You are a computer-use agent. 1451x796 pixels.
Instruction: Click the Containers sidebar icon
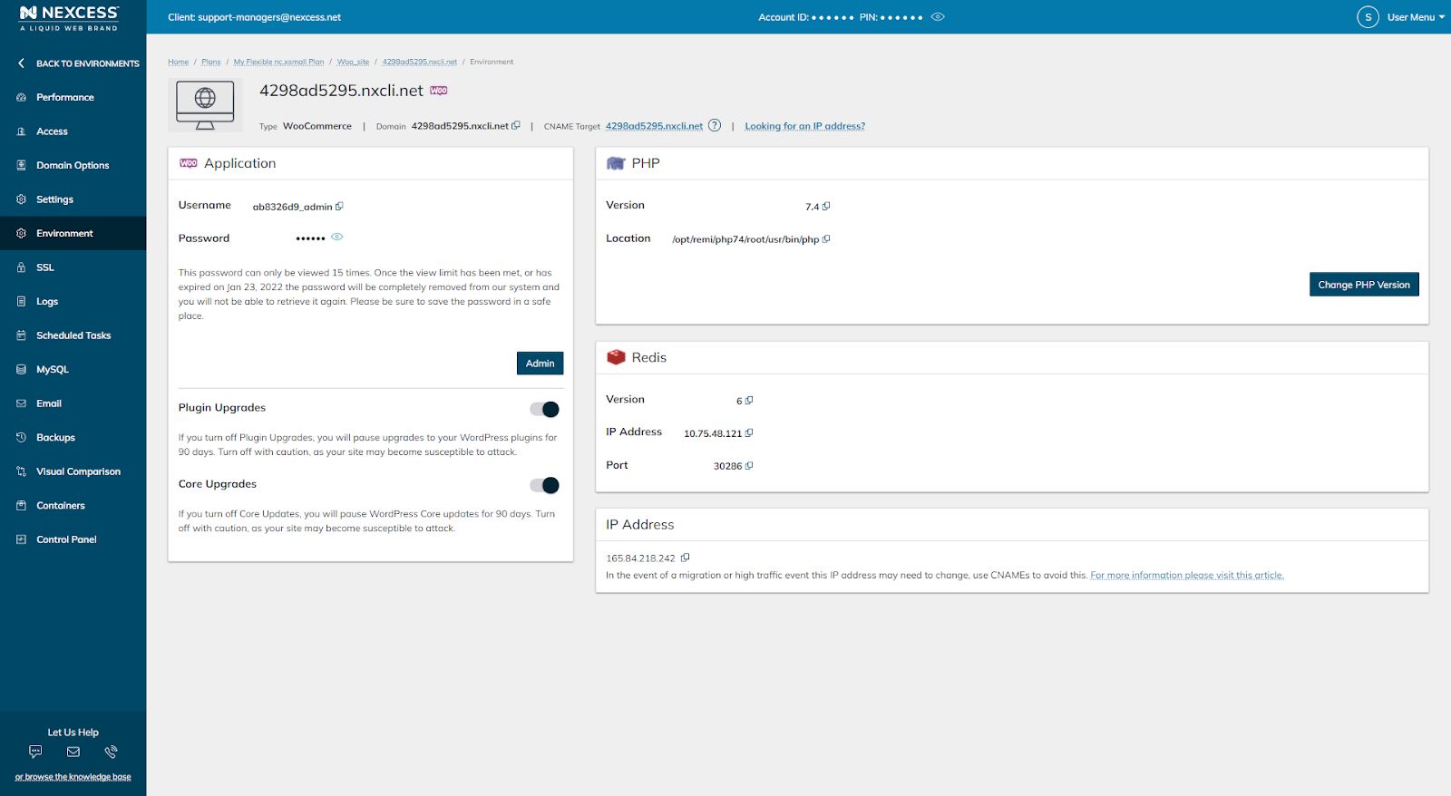pyautogui.click(x=21, y=505)
